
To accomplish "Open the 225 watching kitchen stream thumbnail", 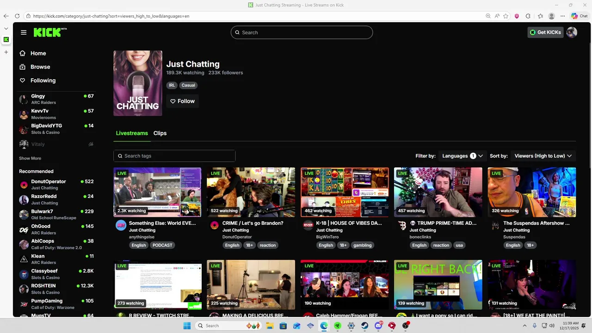I will tap(251, 284).
